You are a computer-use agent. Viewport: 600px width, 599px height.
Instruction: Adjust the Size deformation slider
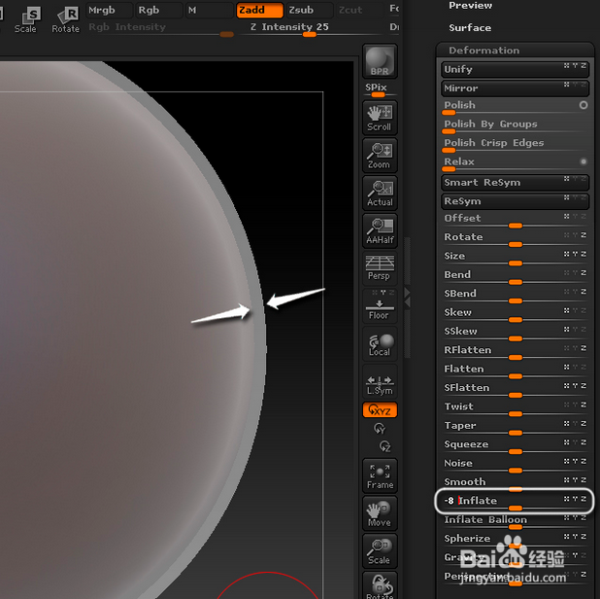[516, 258]
